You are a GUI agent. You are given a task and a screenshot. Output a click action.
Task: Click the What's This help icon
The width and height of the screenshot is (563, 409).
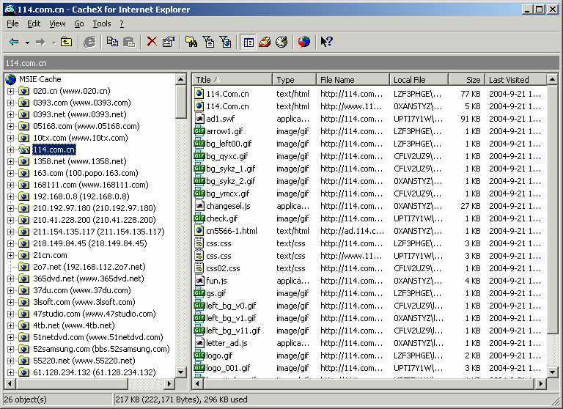coord(327,42)
